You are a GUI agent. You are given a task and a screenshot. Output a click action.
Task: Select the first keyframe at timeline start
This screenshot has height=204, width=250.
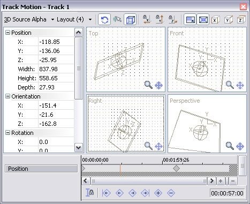pyautogui.click(x=83, y=168)
